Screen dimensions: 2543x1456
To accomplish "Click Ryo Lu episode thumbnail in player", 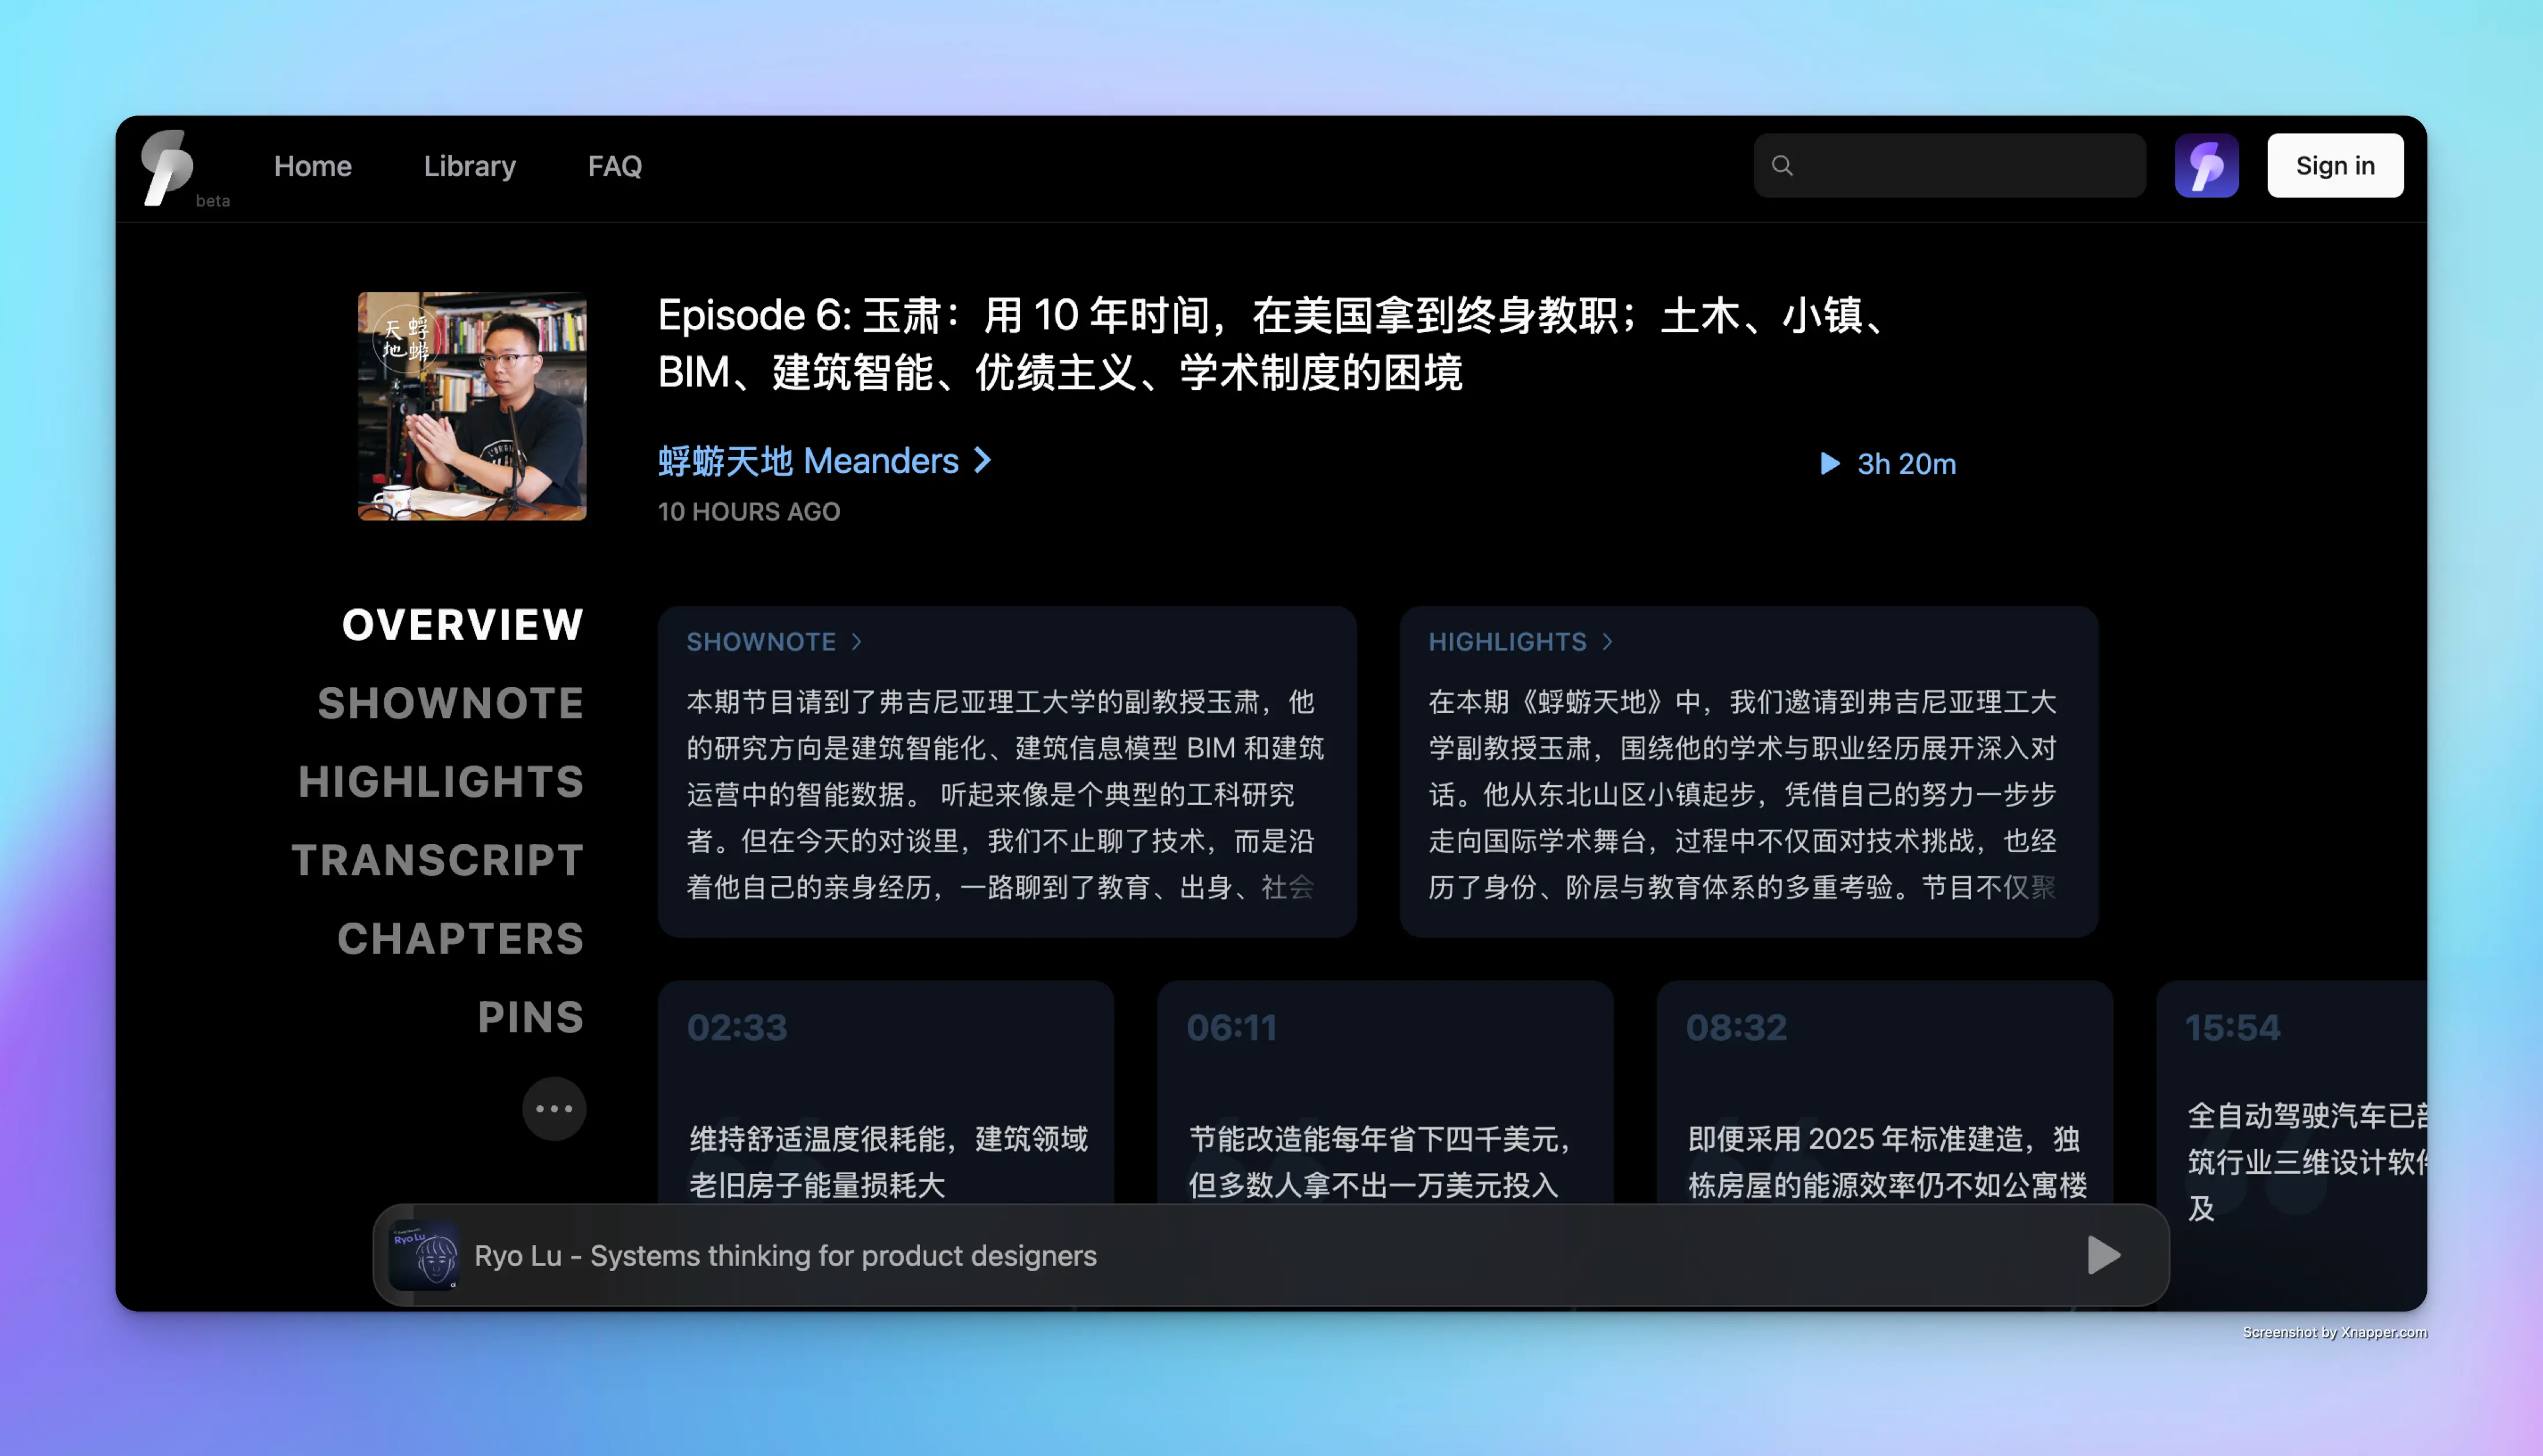I will (425, 1255).
